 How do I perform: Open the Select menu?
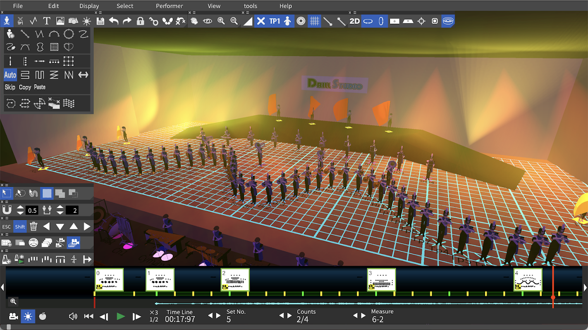click(x=125, y=6)
